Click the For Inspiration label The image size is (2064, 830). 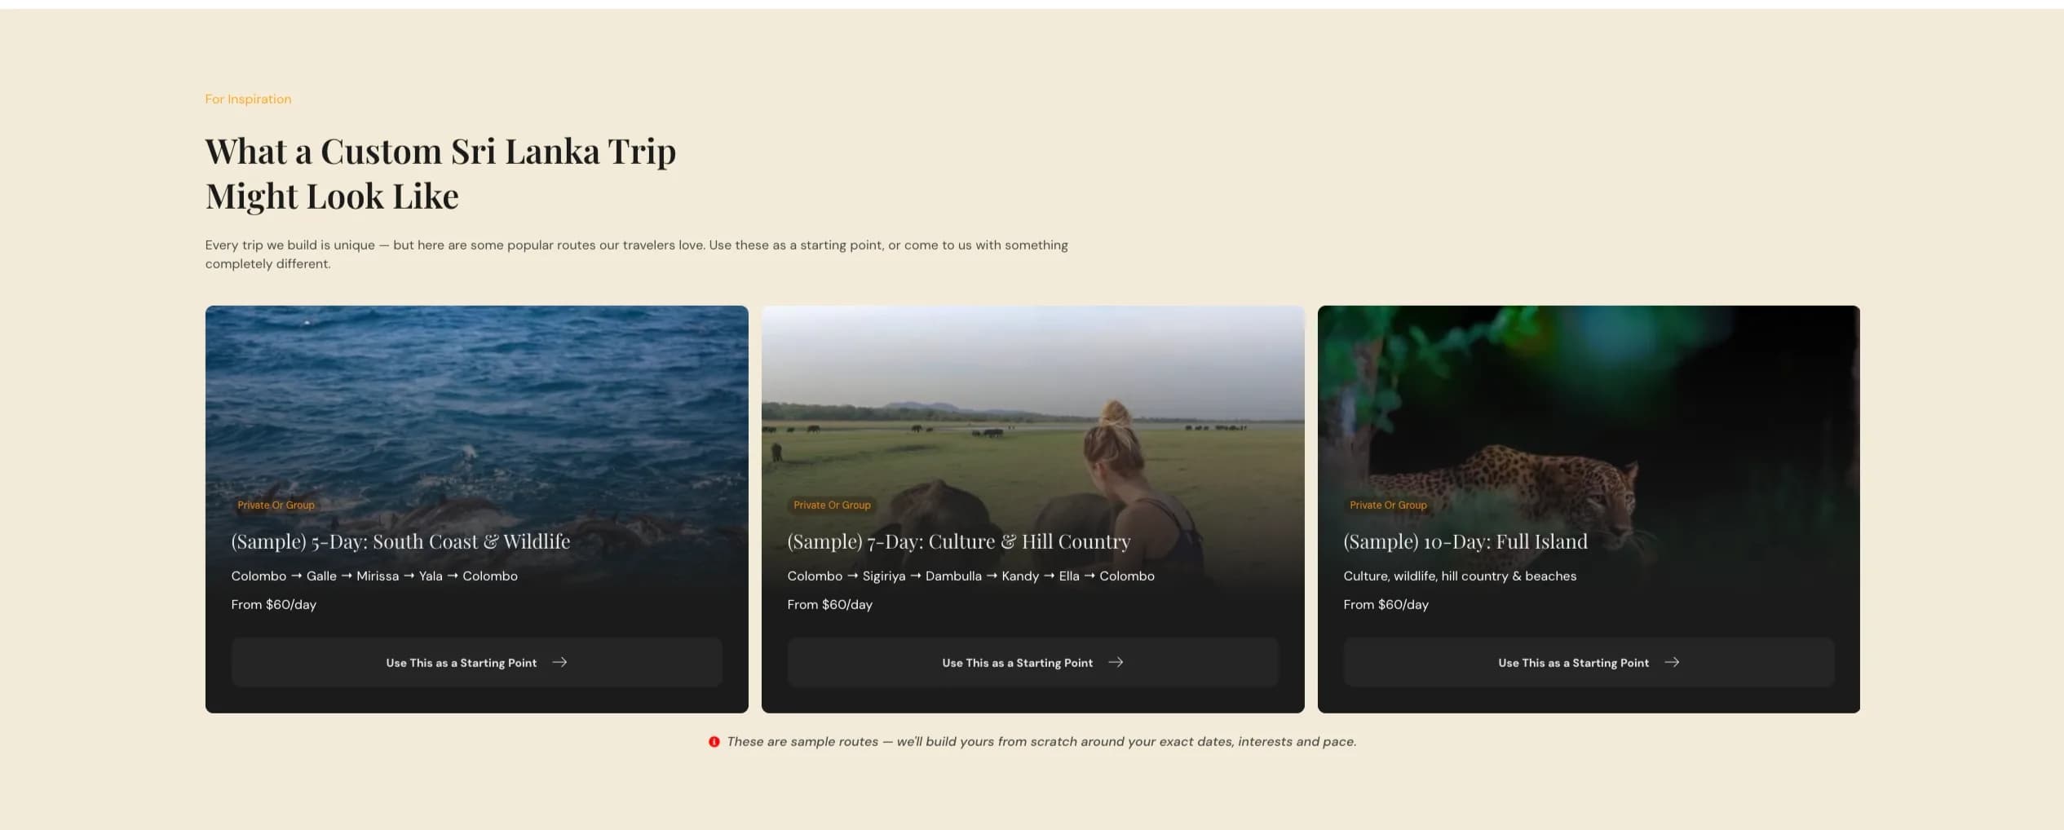248,99
